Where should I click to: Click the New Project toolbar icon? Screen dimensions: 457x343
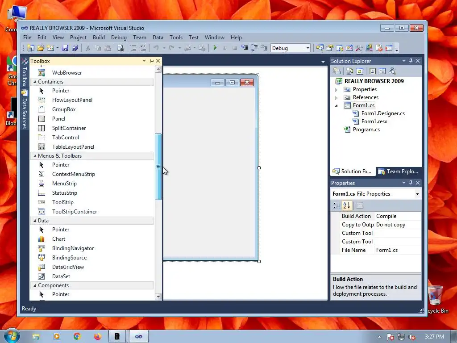pyautogui.click(x=31, y=48)
